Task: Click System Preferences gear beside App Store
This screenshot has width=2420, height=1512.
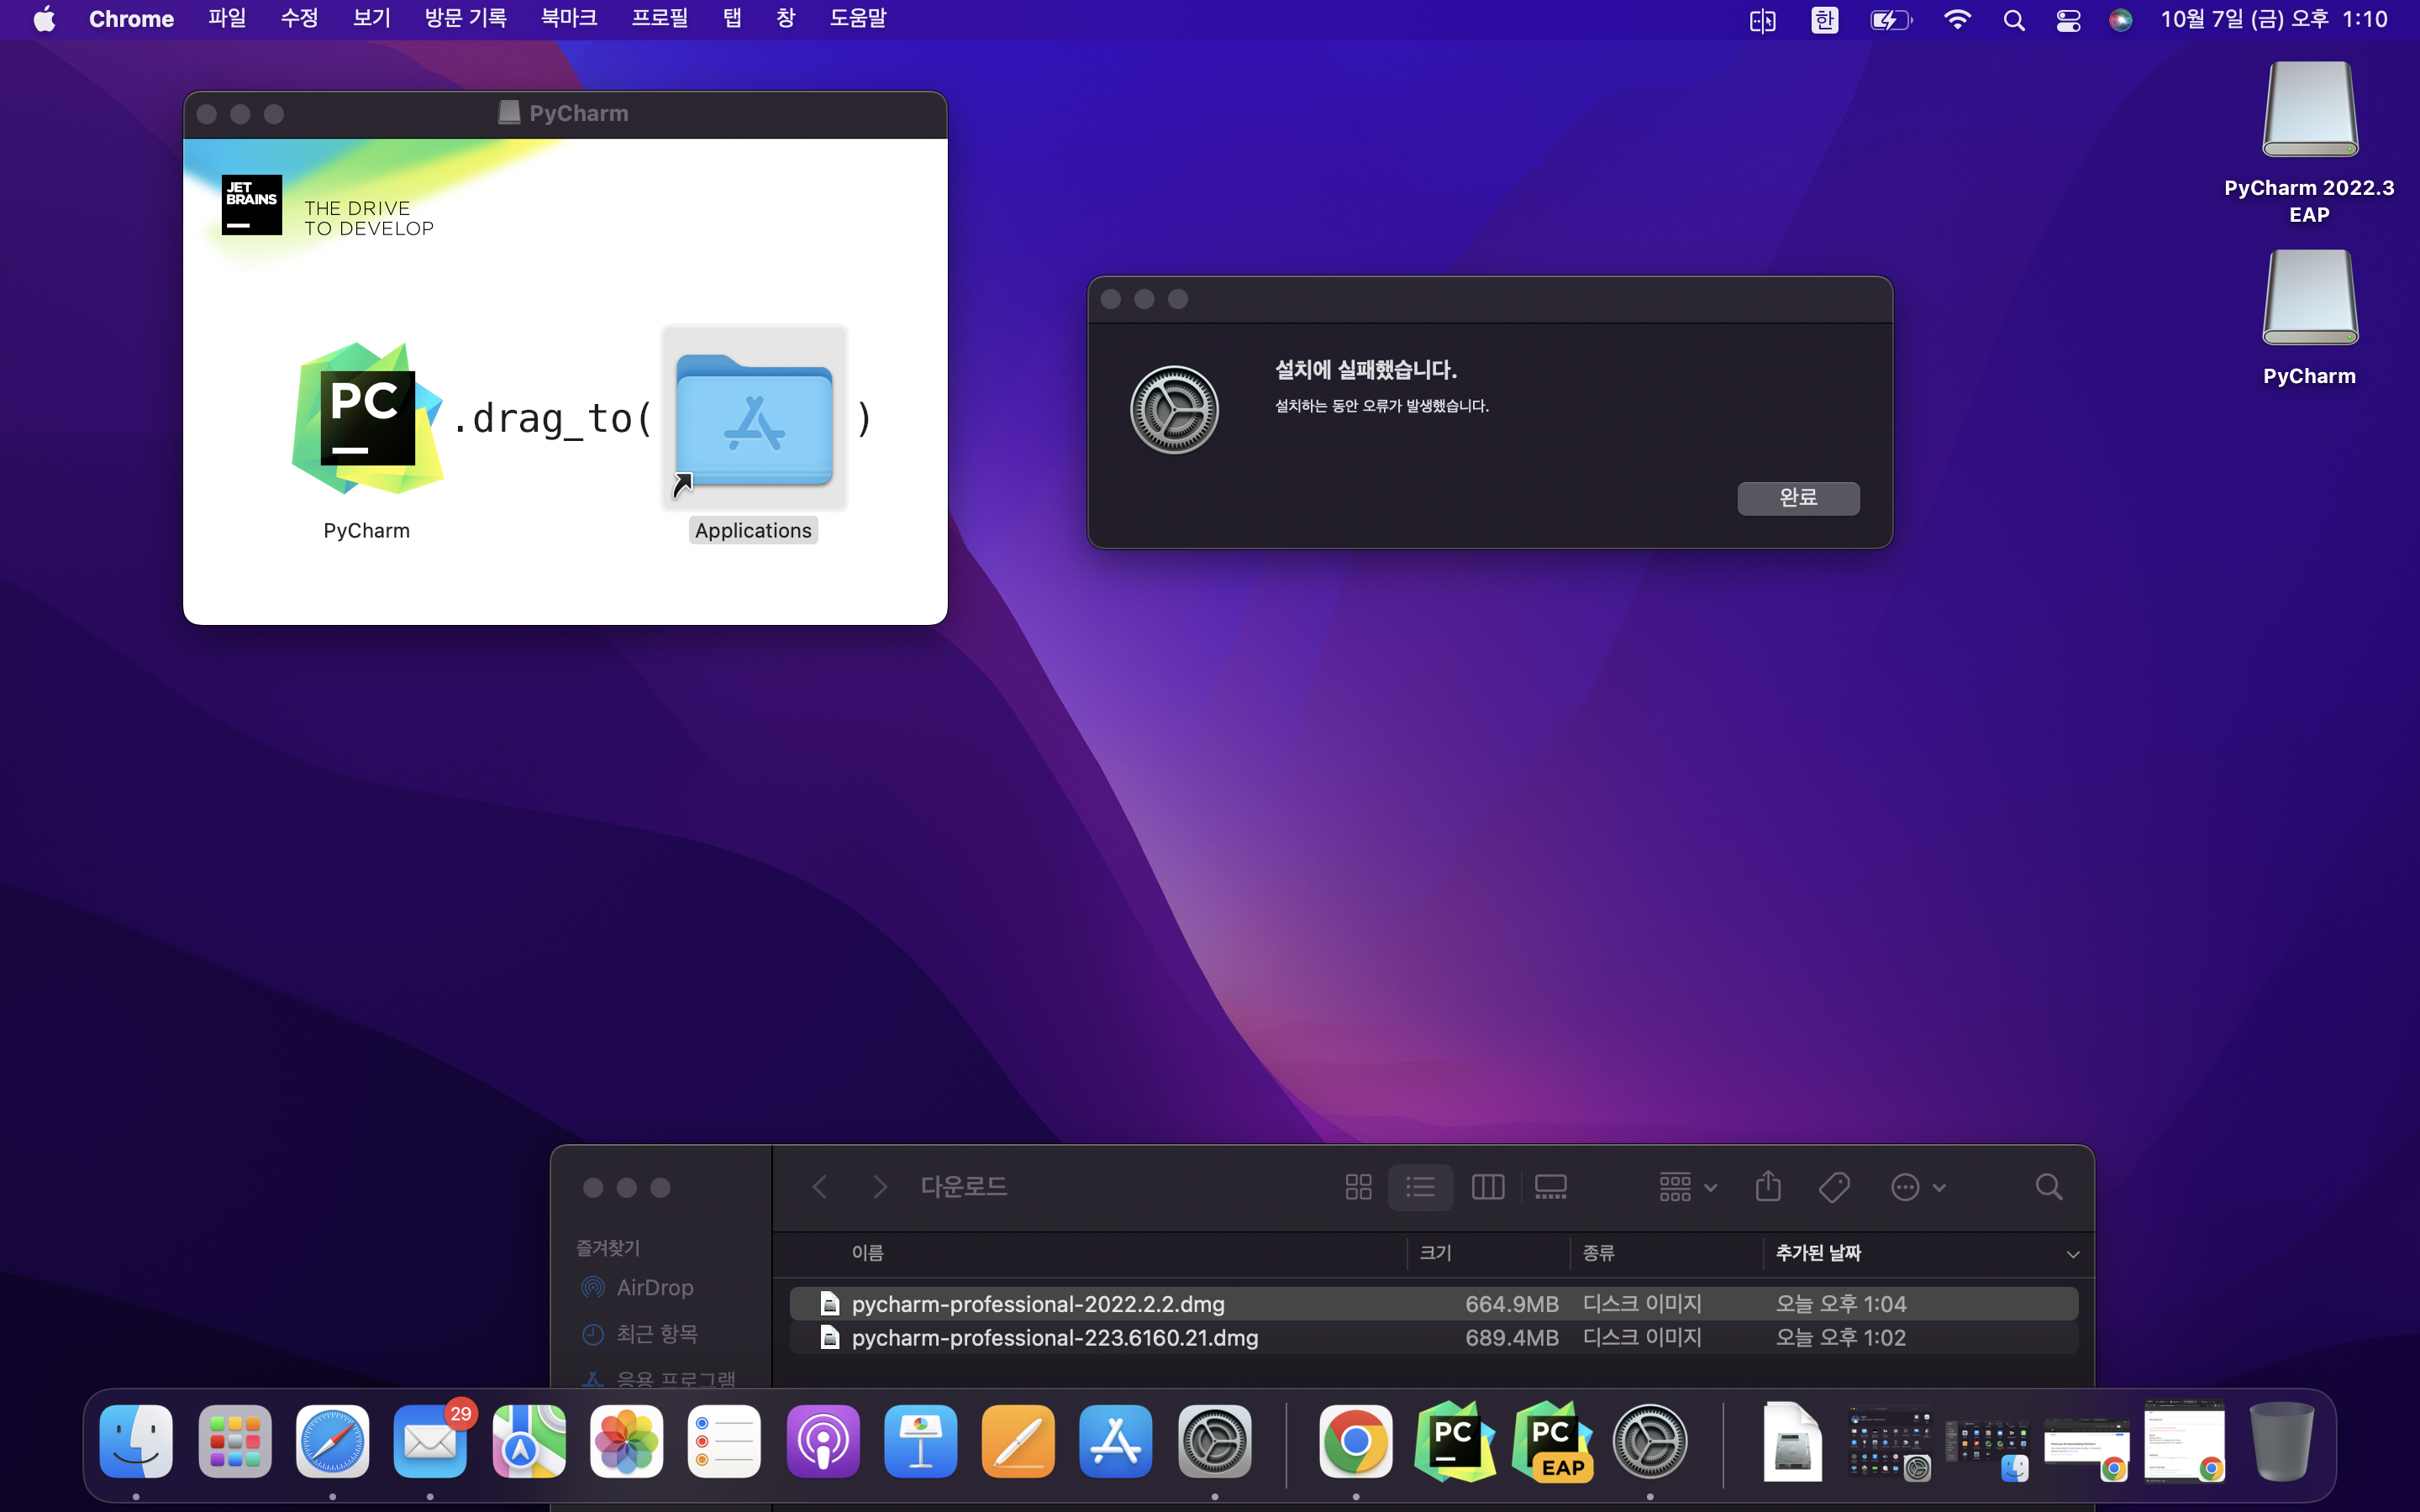Action: pos(1215,1441)
